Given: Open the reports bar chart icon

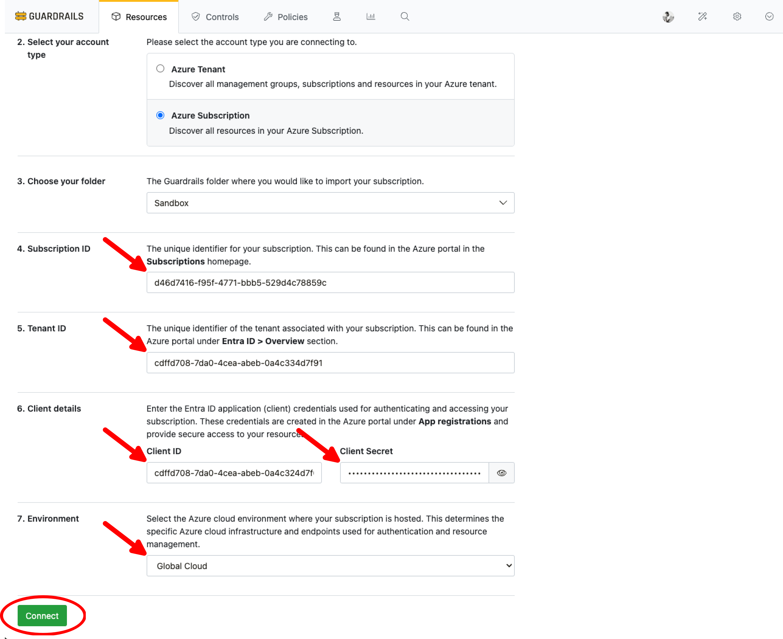Looking at the screenshot, I should 371,16.
